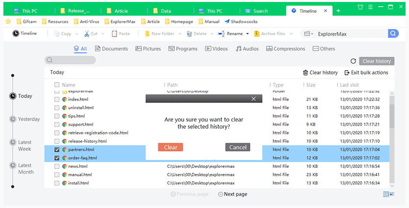Click the Timeline clock icon in toolbar
Screen dimensions: 409x208
pyautogui.click(x=16, y=34)
